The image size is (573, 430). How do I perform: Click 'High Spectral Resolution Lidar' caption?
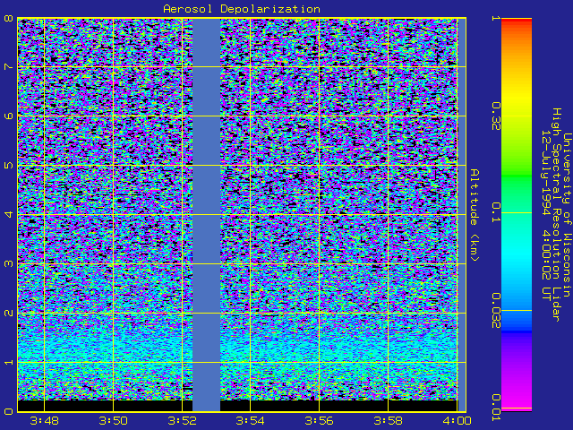(556, 215)
